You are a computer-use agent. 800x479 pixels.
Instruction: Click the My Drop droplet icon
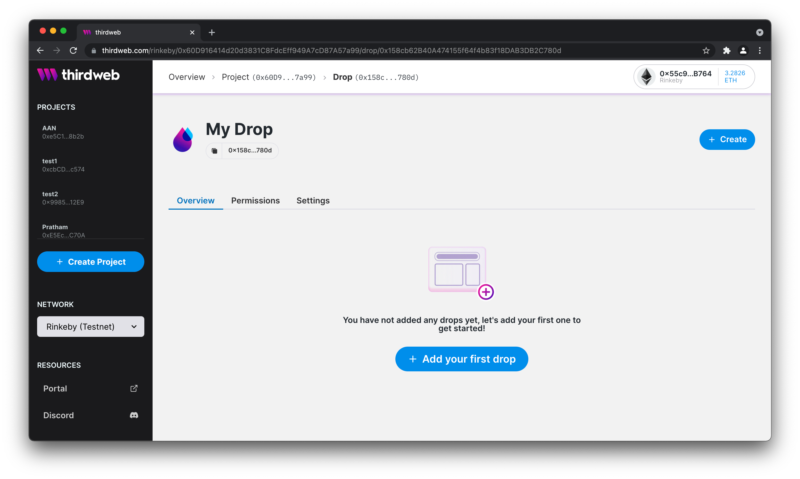[183, 139]
